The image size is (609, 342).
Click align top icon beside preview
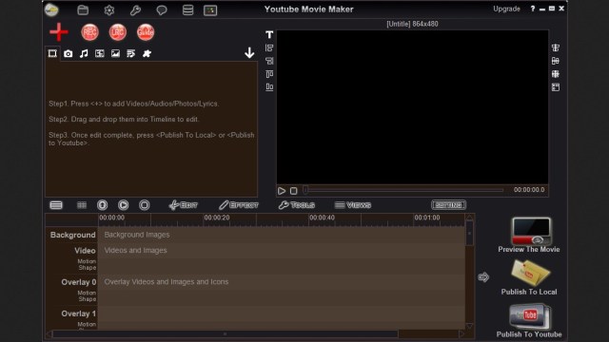tap(269, 74)
